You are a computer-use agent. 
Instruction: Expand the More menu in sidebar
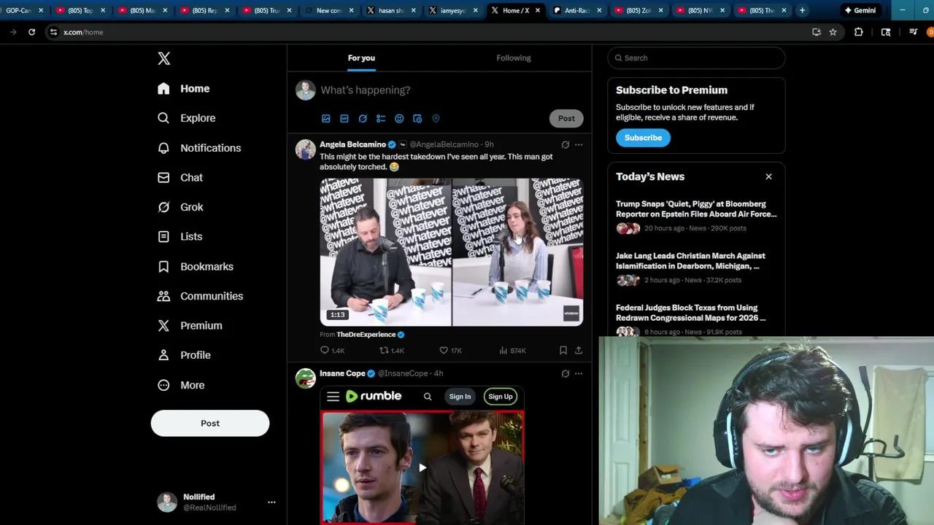[x=182, y=385]
